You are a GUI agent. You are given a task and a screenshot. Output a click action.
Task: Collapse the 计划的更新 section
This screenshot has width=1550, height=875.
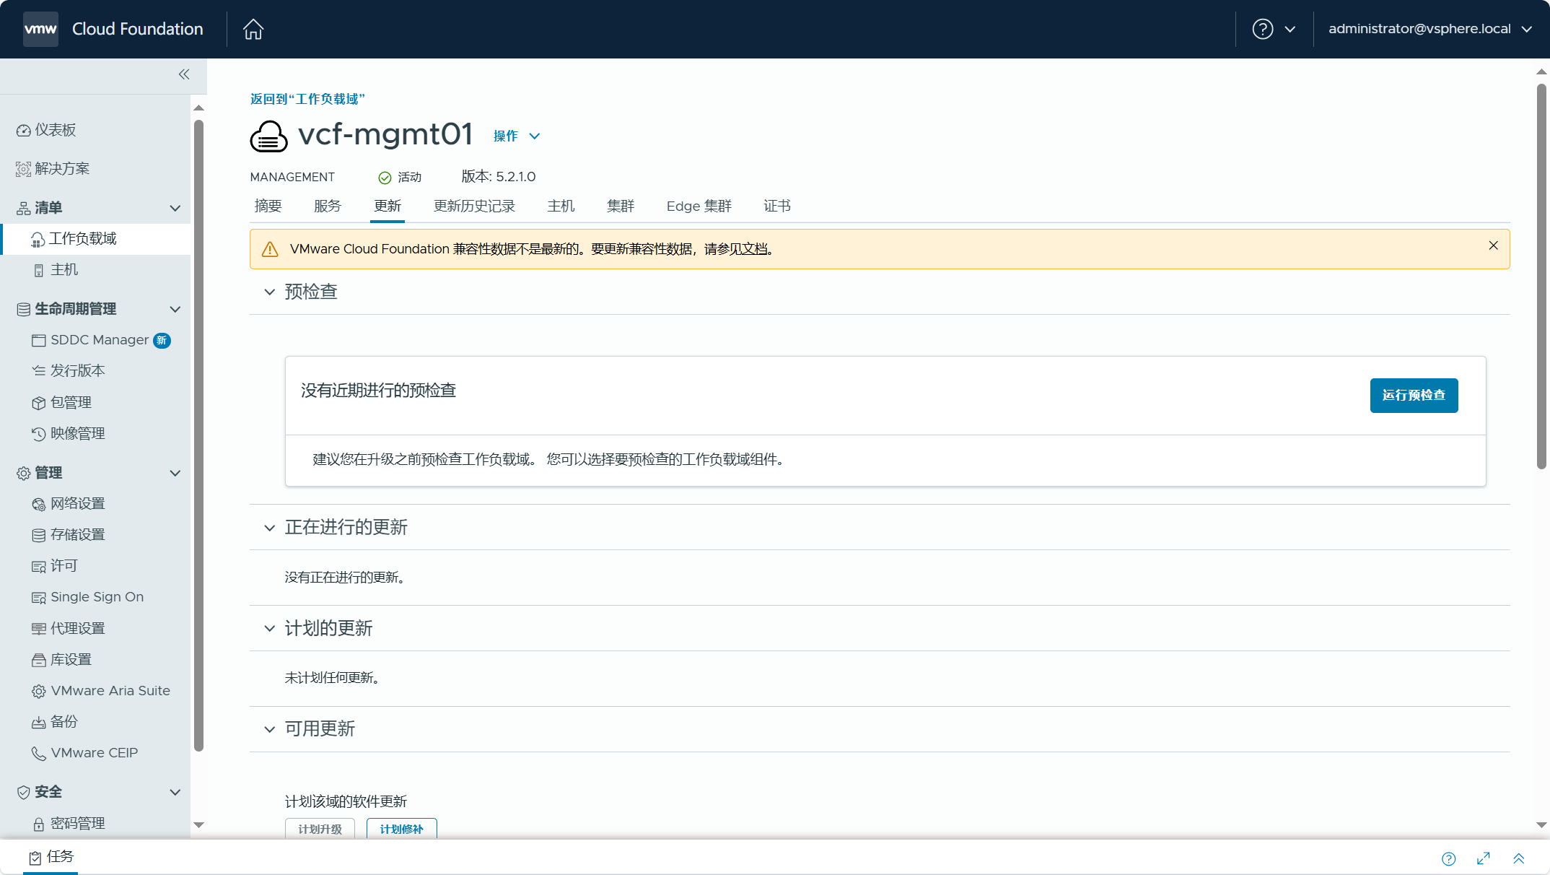click(270, 628)
